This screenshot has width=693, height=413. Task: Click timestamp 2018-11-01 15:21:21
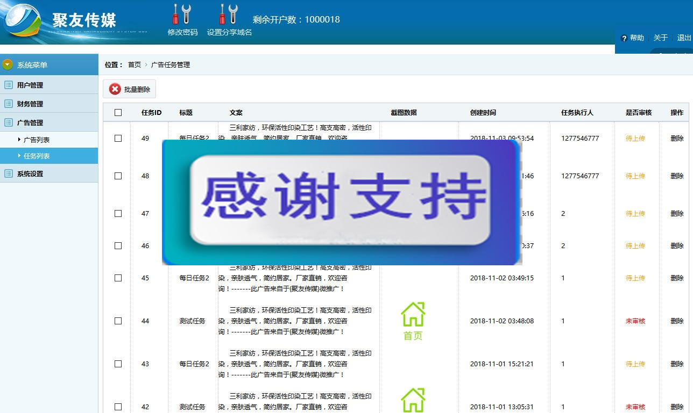(502, 364)
